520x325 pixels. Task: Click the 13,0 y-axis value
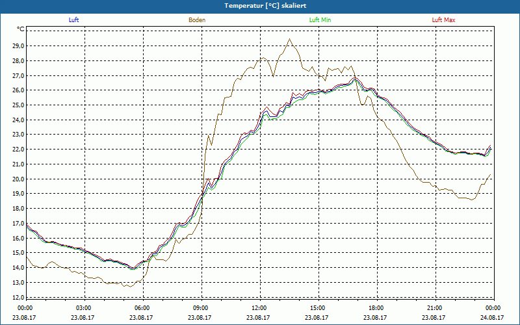[x=19, y=283]
